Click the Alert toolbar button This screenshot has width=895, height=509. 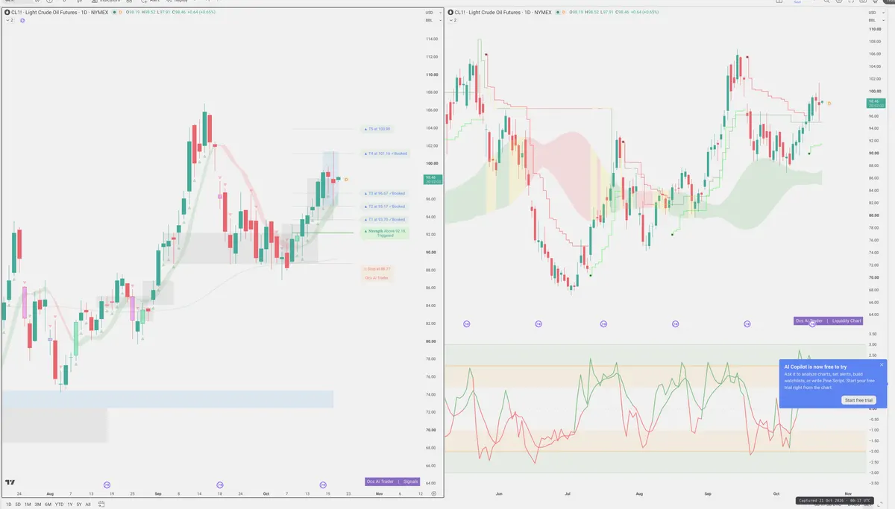tap(151, 2)
